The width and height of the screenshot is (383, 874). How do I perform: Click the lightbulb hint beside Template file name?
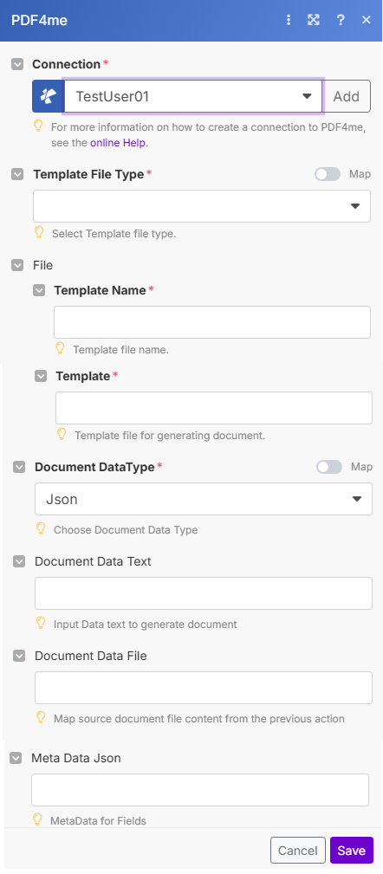(60, 349)
